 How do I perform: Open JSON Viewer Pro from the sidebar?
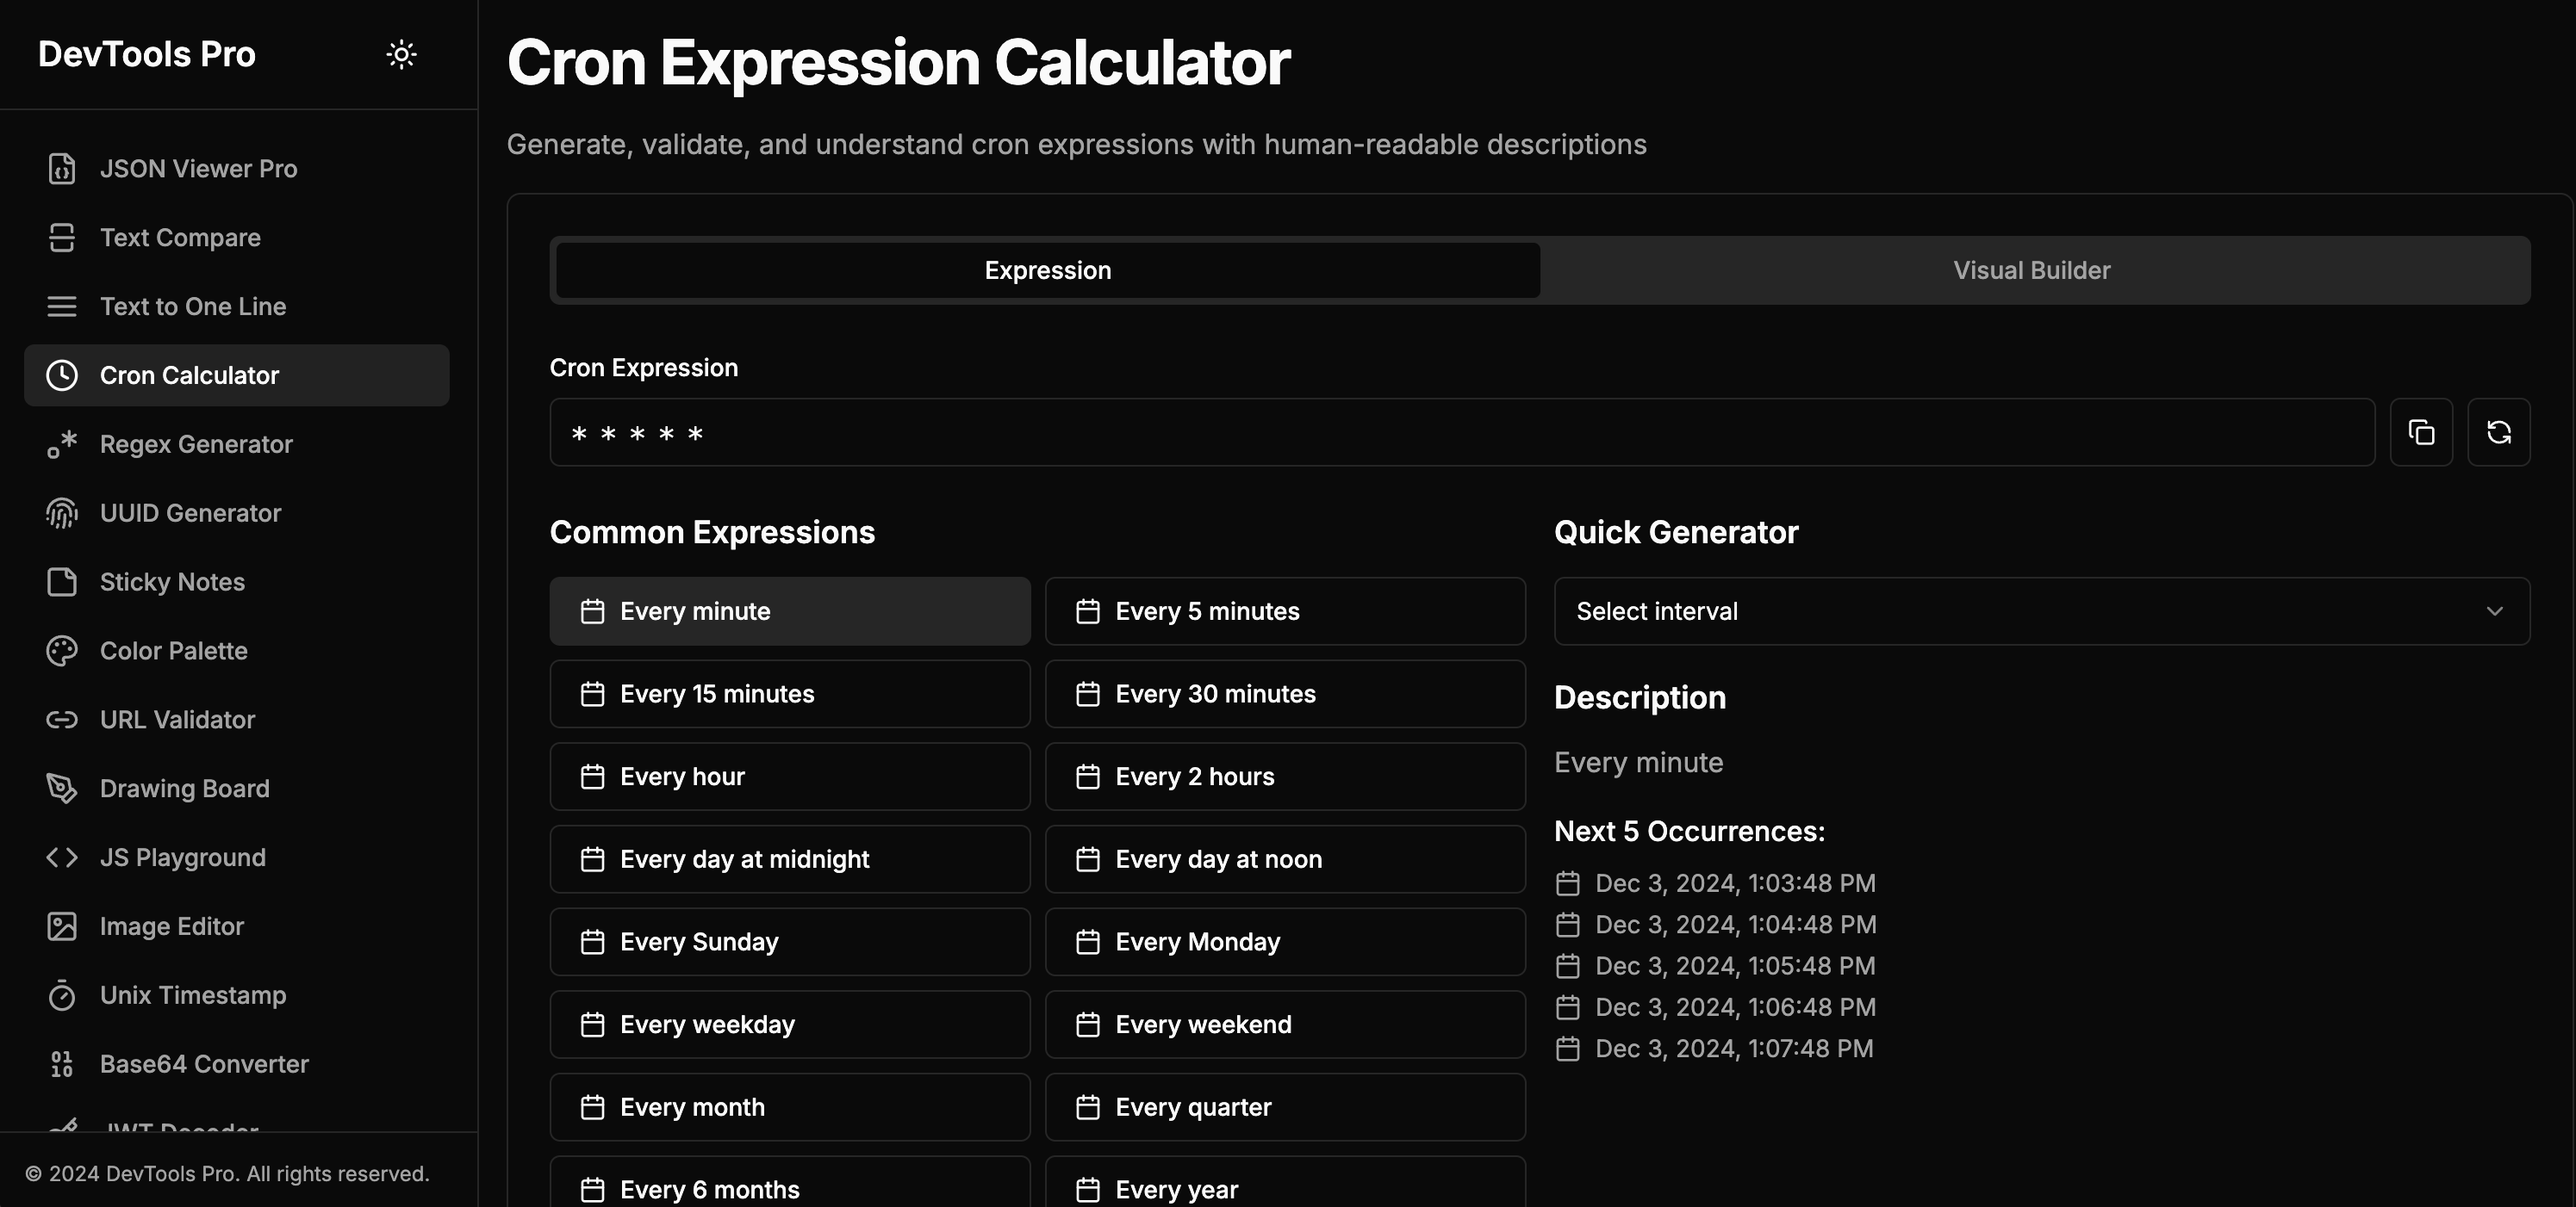point(198,169)
